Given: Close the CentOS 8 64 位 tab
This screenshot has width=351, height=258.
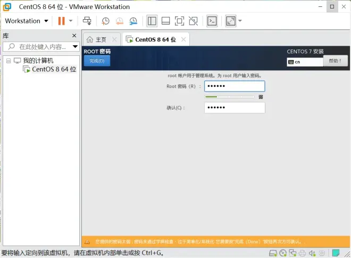Looking at the screenshot, I should tap(183, 39).
